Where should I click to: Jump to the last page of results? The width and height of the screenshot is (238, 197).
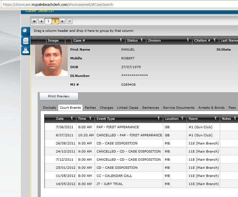click(x=70, y=21)
